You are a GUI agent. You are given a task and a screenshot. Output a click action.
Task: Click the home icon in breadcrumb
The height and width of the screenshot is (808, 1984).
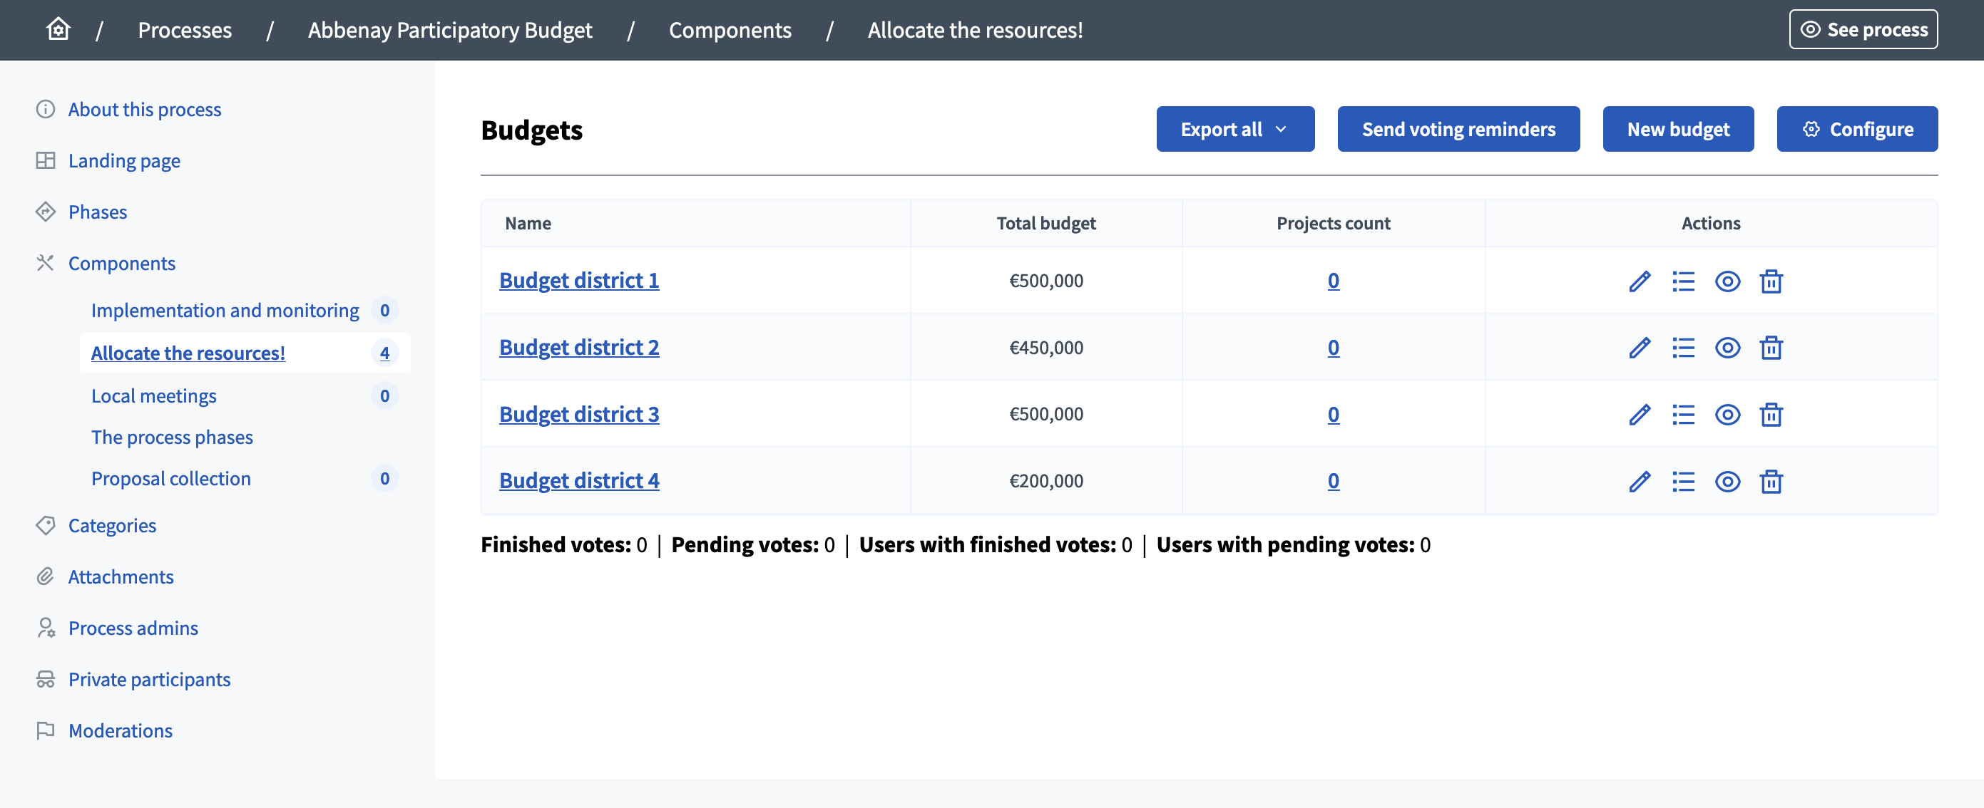[58, 29]
